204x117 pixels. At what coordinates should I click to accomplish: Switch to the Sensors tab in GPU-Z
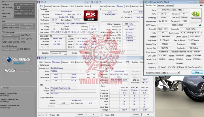161,5
